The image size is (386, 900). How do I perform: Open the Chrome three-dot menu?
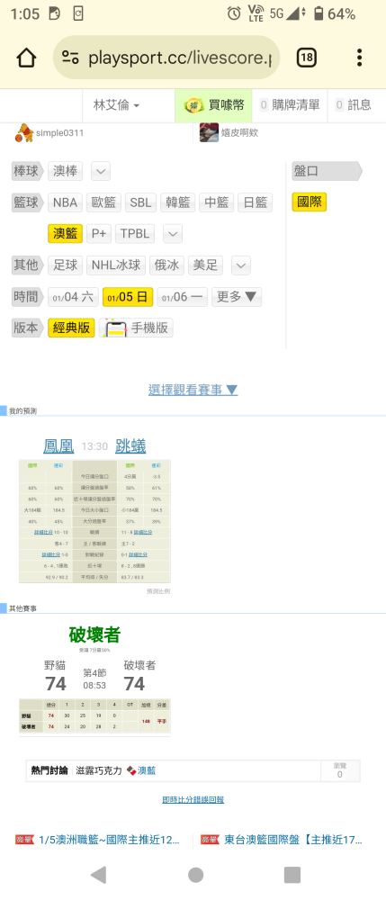359,58
